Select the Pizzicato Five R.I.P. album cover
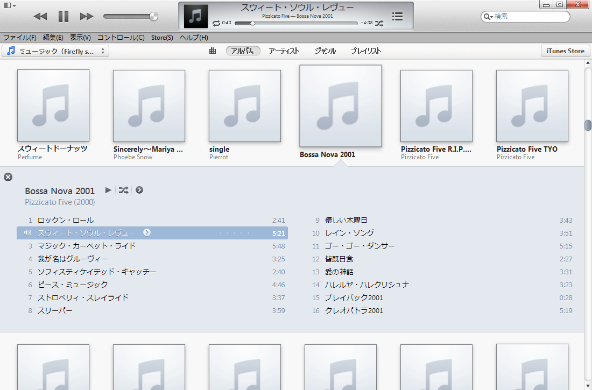Viewport: 592px width, 390px height. [x=436, y=106]
